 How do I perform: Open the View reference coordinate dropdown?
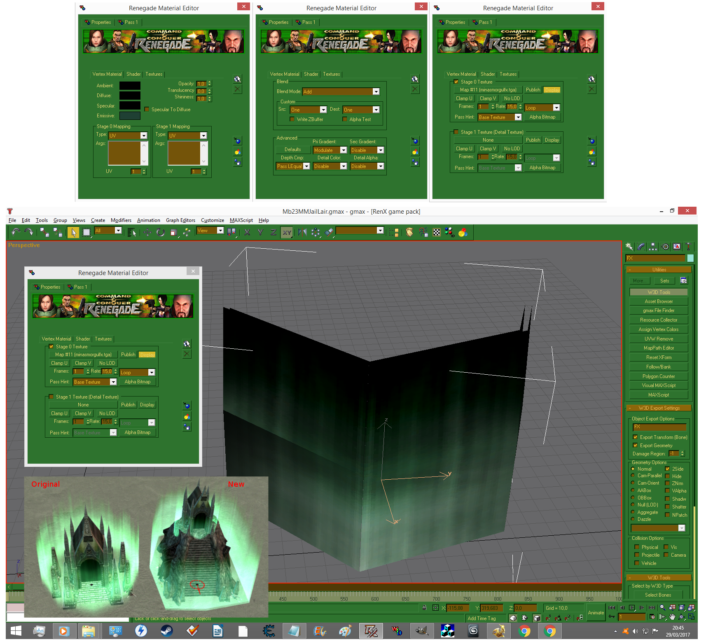point(220,231)
